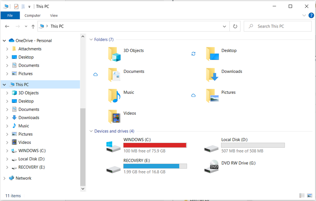Image resolution: width=316 pixels, height=201 pixels.
Task: Open the Music folder icon
Action: point(114,95)
